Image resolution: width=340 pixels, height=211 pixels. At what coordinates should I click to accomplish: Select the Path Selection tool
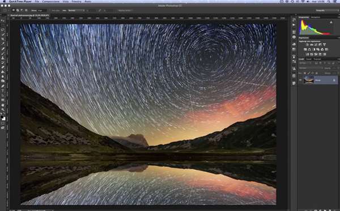coord(3,96)
